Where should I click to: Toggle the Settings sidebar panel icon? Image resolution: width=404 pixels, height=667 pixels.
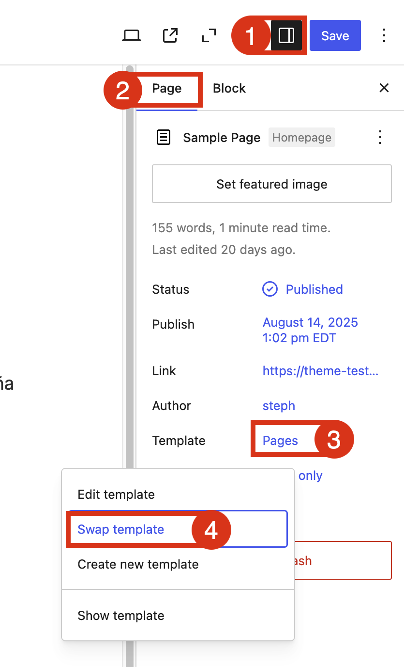coord(286,35)
